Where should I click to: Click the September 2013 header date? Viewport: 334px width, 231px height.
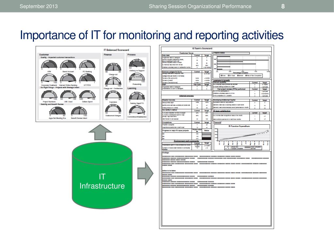point(39,6)
